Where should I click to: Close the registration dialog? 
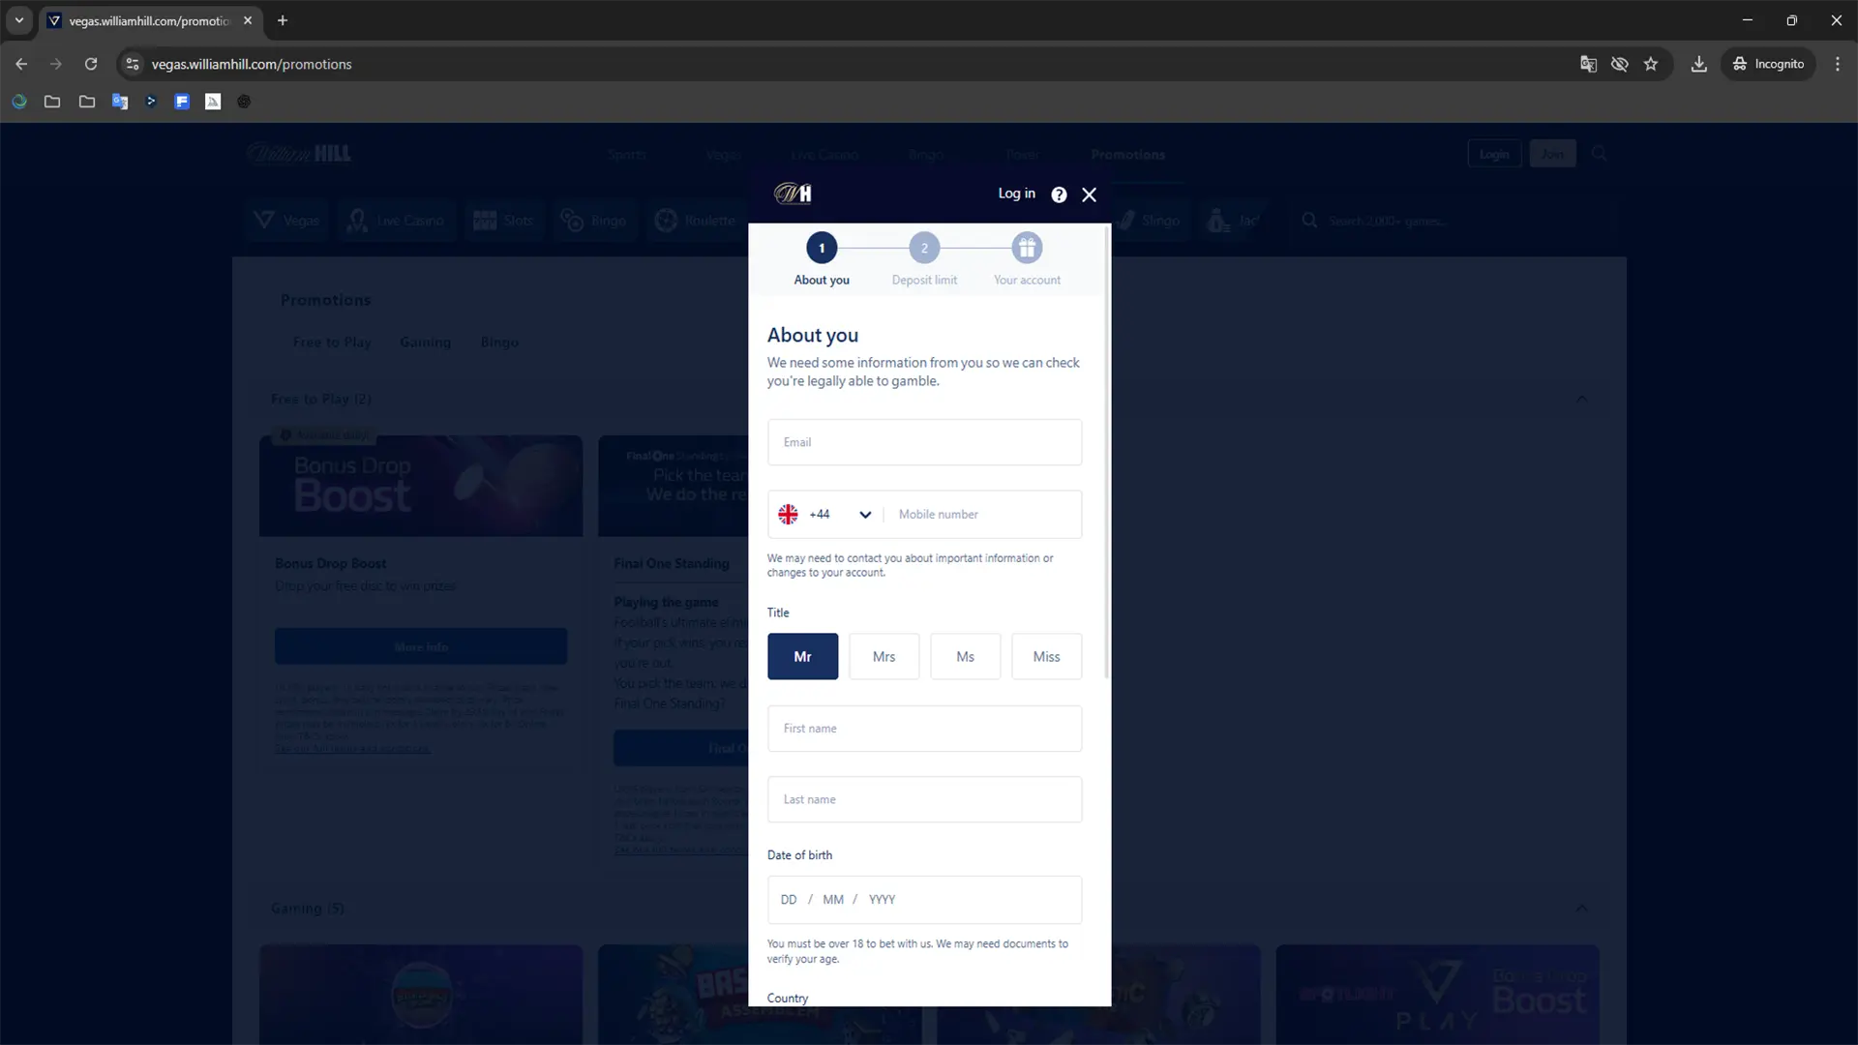pos(1089,194)
